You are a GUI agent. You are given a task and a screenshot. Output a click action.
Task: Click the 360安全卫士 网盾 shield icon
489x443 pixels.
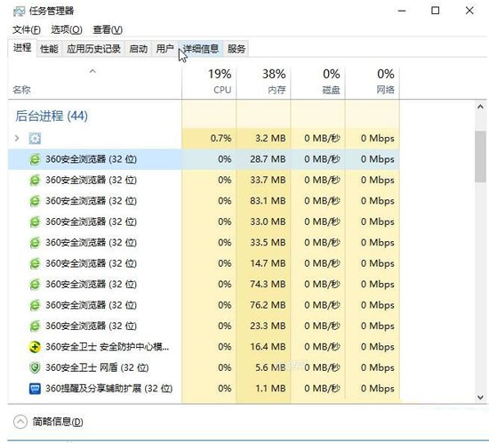[x=35, y=367]
